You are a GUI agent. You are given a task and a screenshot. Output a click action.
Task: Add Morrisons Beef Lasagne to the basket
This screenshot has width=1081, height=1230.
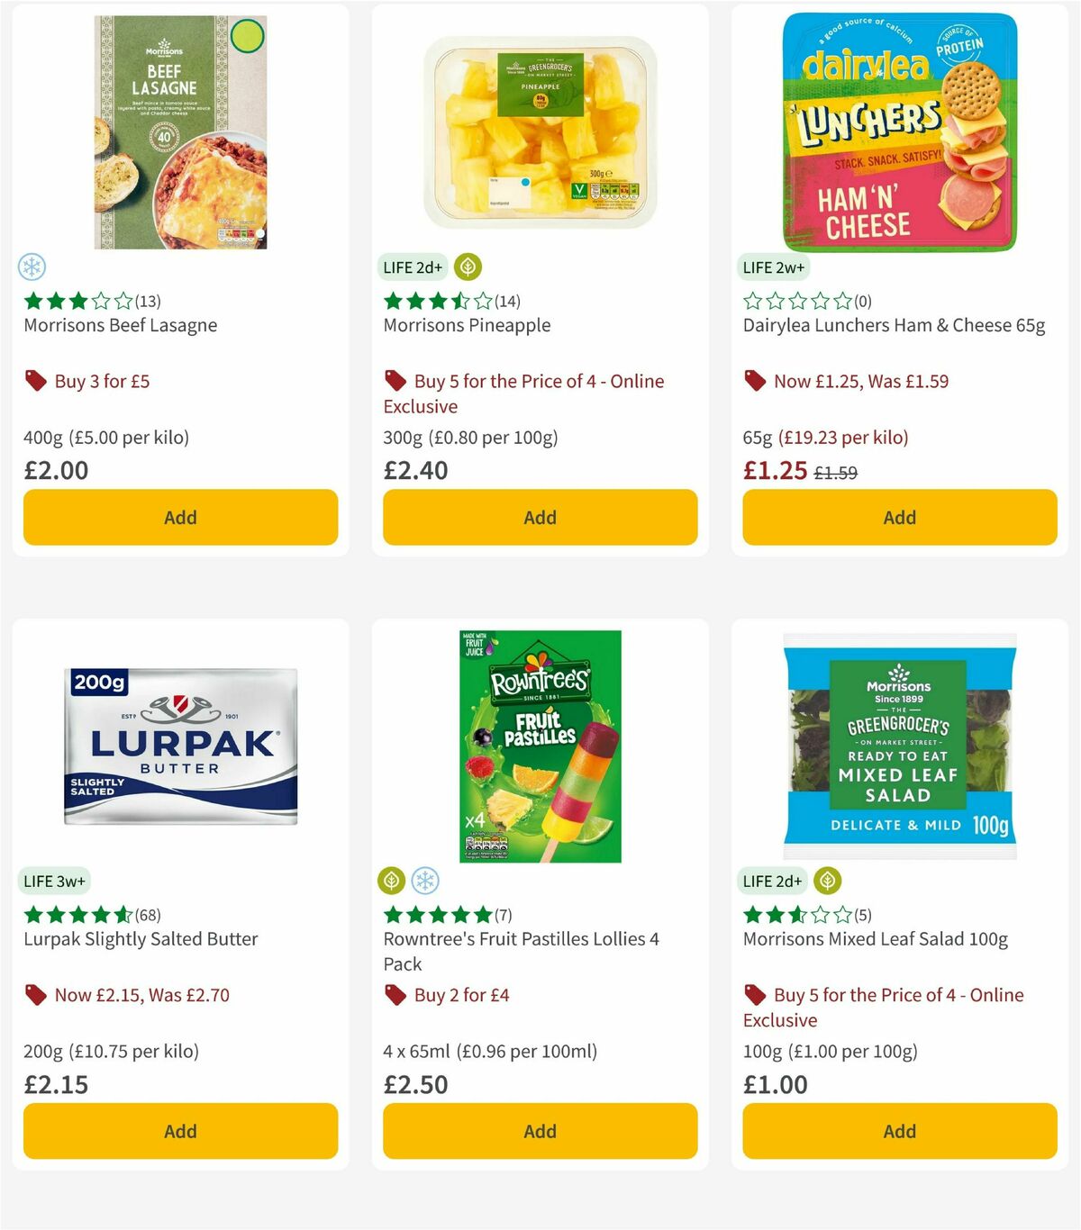point(180,517)
